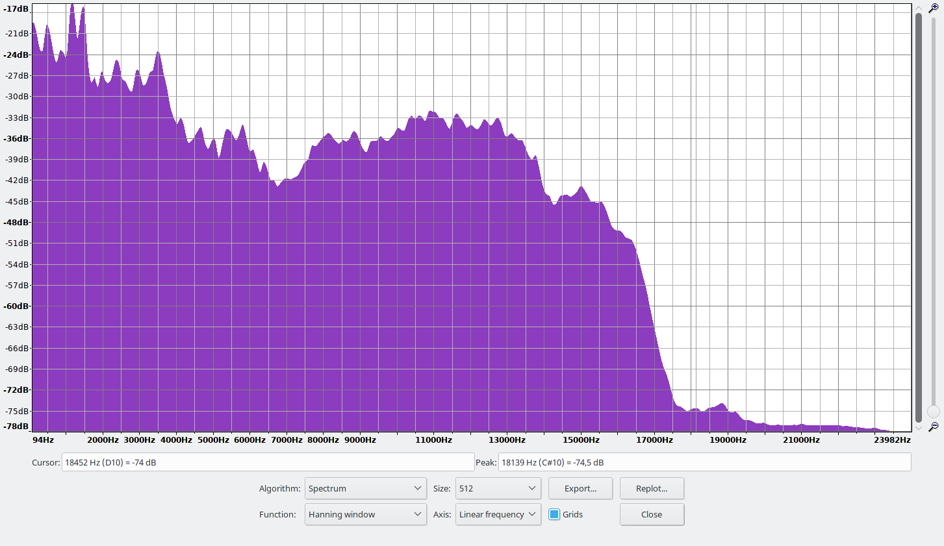This screenshot has width=944, height=546.
Task: Click the 19000Hz frequency label
Action: (x=728, y=440)
